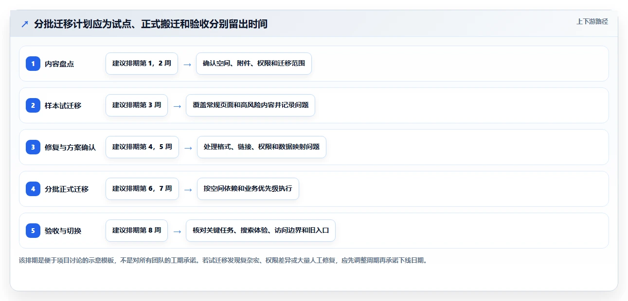Click the 样本试迁移 step label
The image size is (628, 301).
coord(63,105)
